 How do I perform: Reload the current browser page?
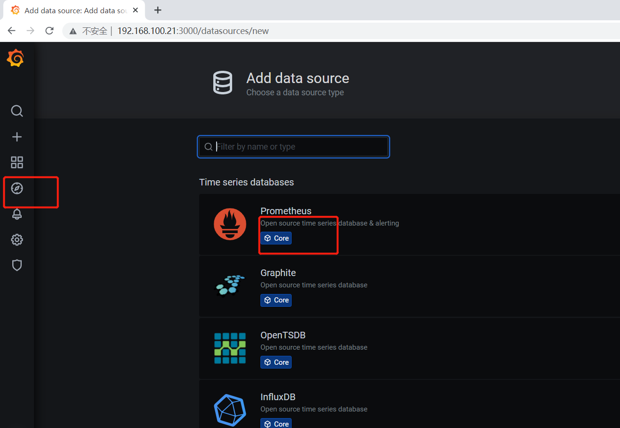point(49,31)
